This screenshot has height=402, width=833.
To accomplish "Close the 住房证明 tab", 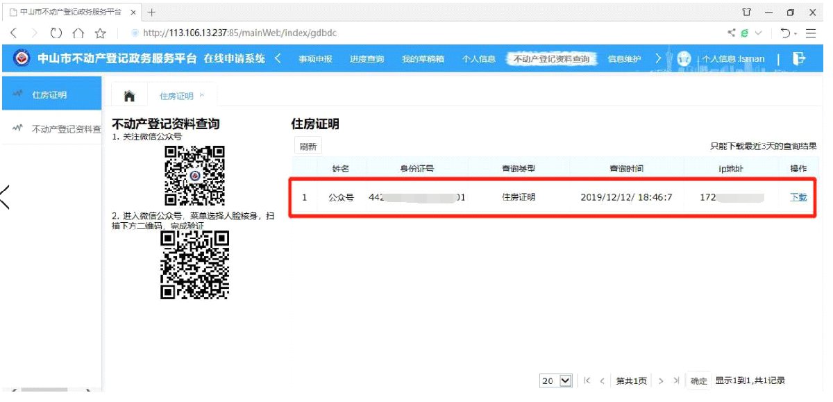I will tap(202, 95).
